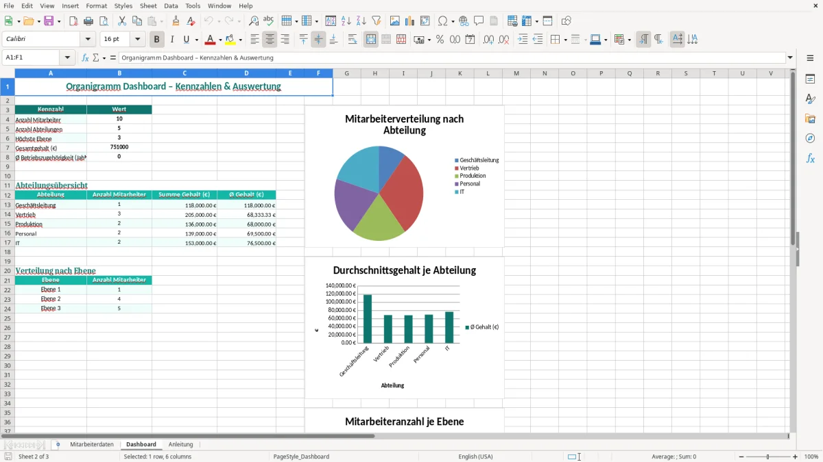Export directly as PDF

coord(73,21)
